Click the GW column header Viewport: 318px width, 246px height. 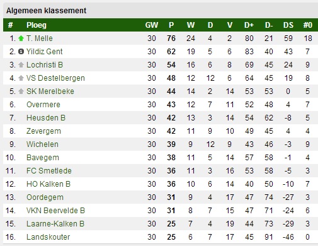click(x=152, y=25)
